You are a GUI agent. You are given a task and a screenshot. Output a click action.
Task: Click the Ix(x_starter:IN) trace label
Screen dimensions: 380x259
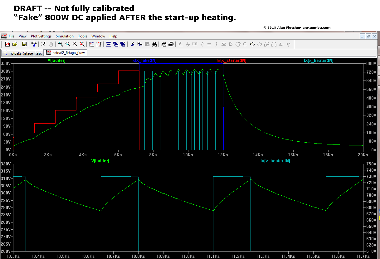(x=231, y=61)
